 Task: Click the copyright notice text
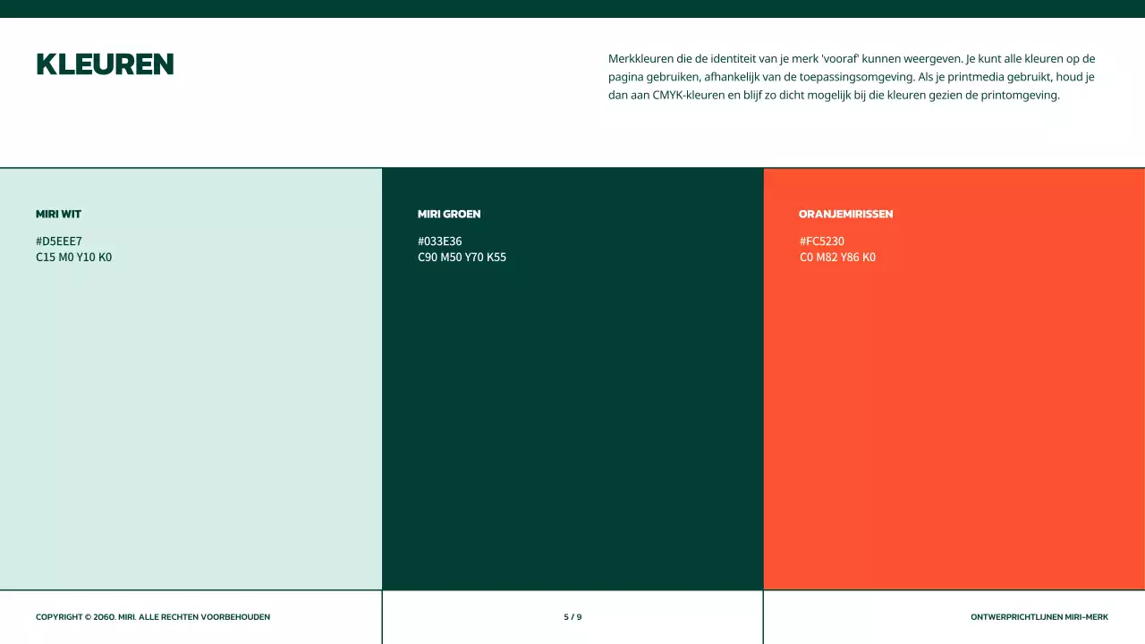pyautogui.click(x=153, y=616)
